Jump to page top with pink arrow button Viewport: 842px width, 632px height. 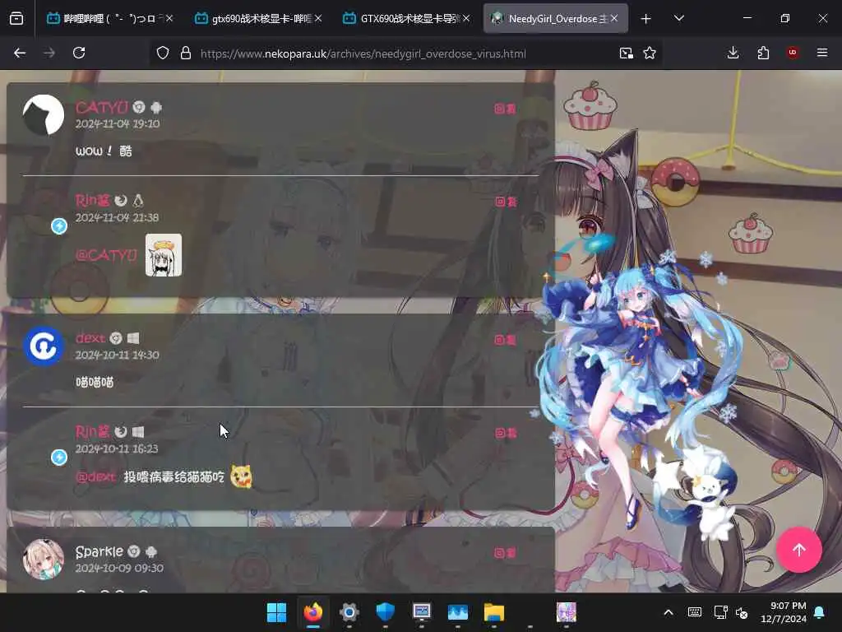pyautogui.click(x=799, y=550)
